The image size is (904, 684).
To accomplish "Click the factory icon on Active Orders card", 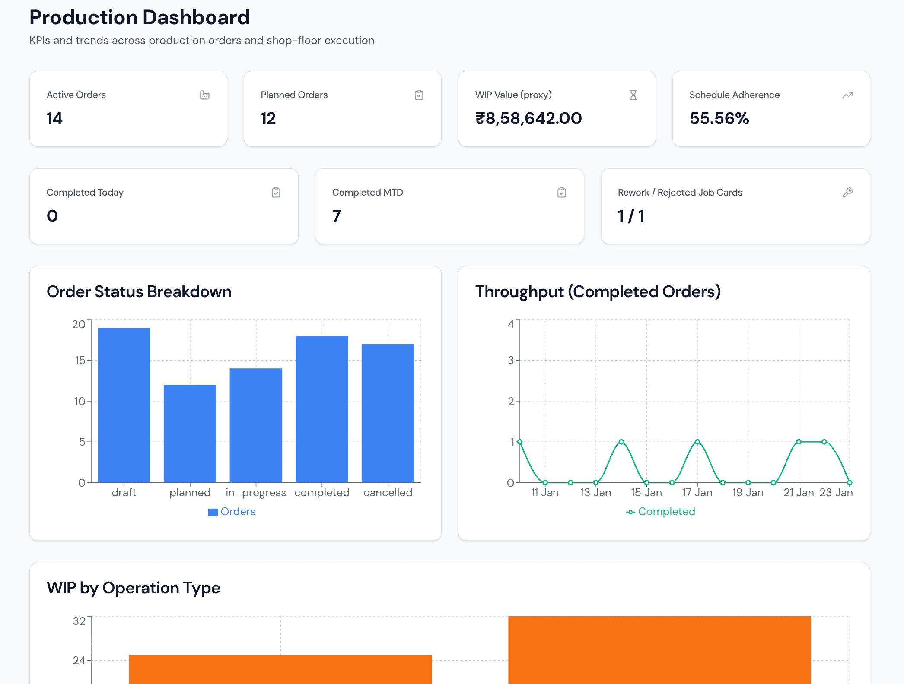I will click(205, 95).
